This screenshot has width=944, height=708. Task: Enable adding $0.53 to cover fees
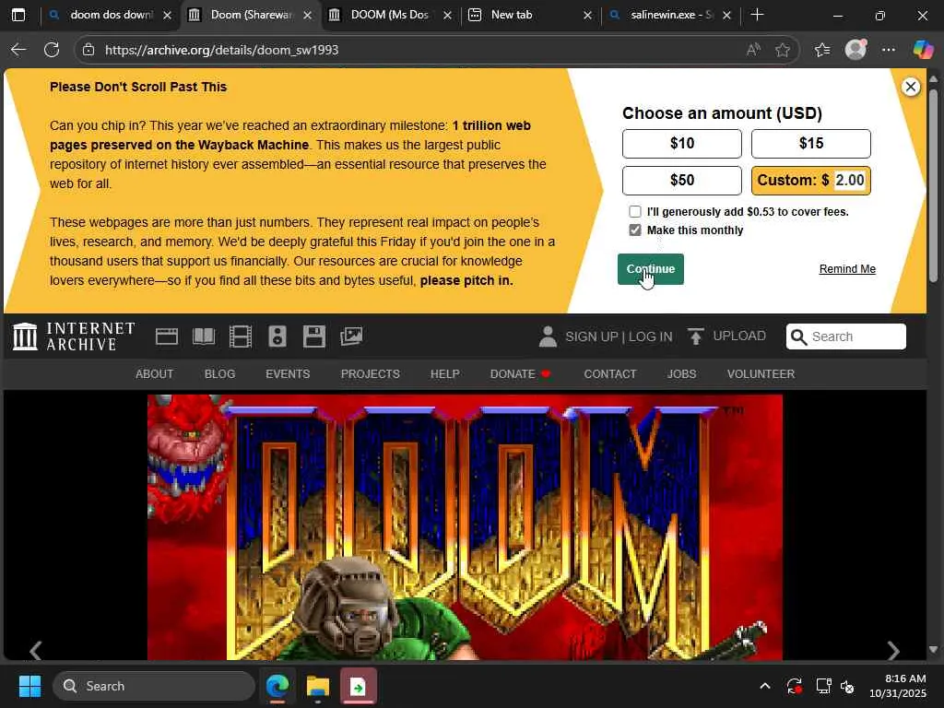click(x=635, y=211)
